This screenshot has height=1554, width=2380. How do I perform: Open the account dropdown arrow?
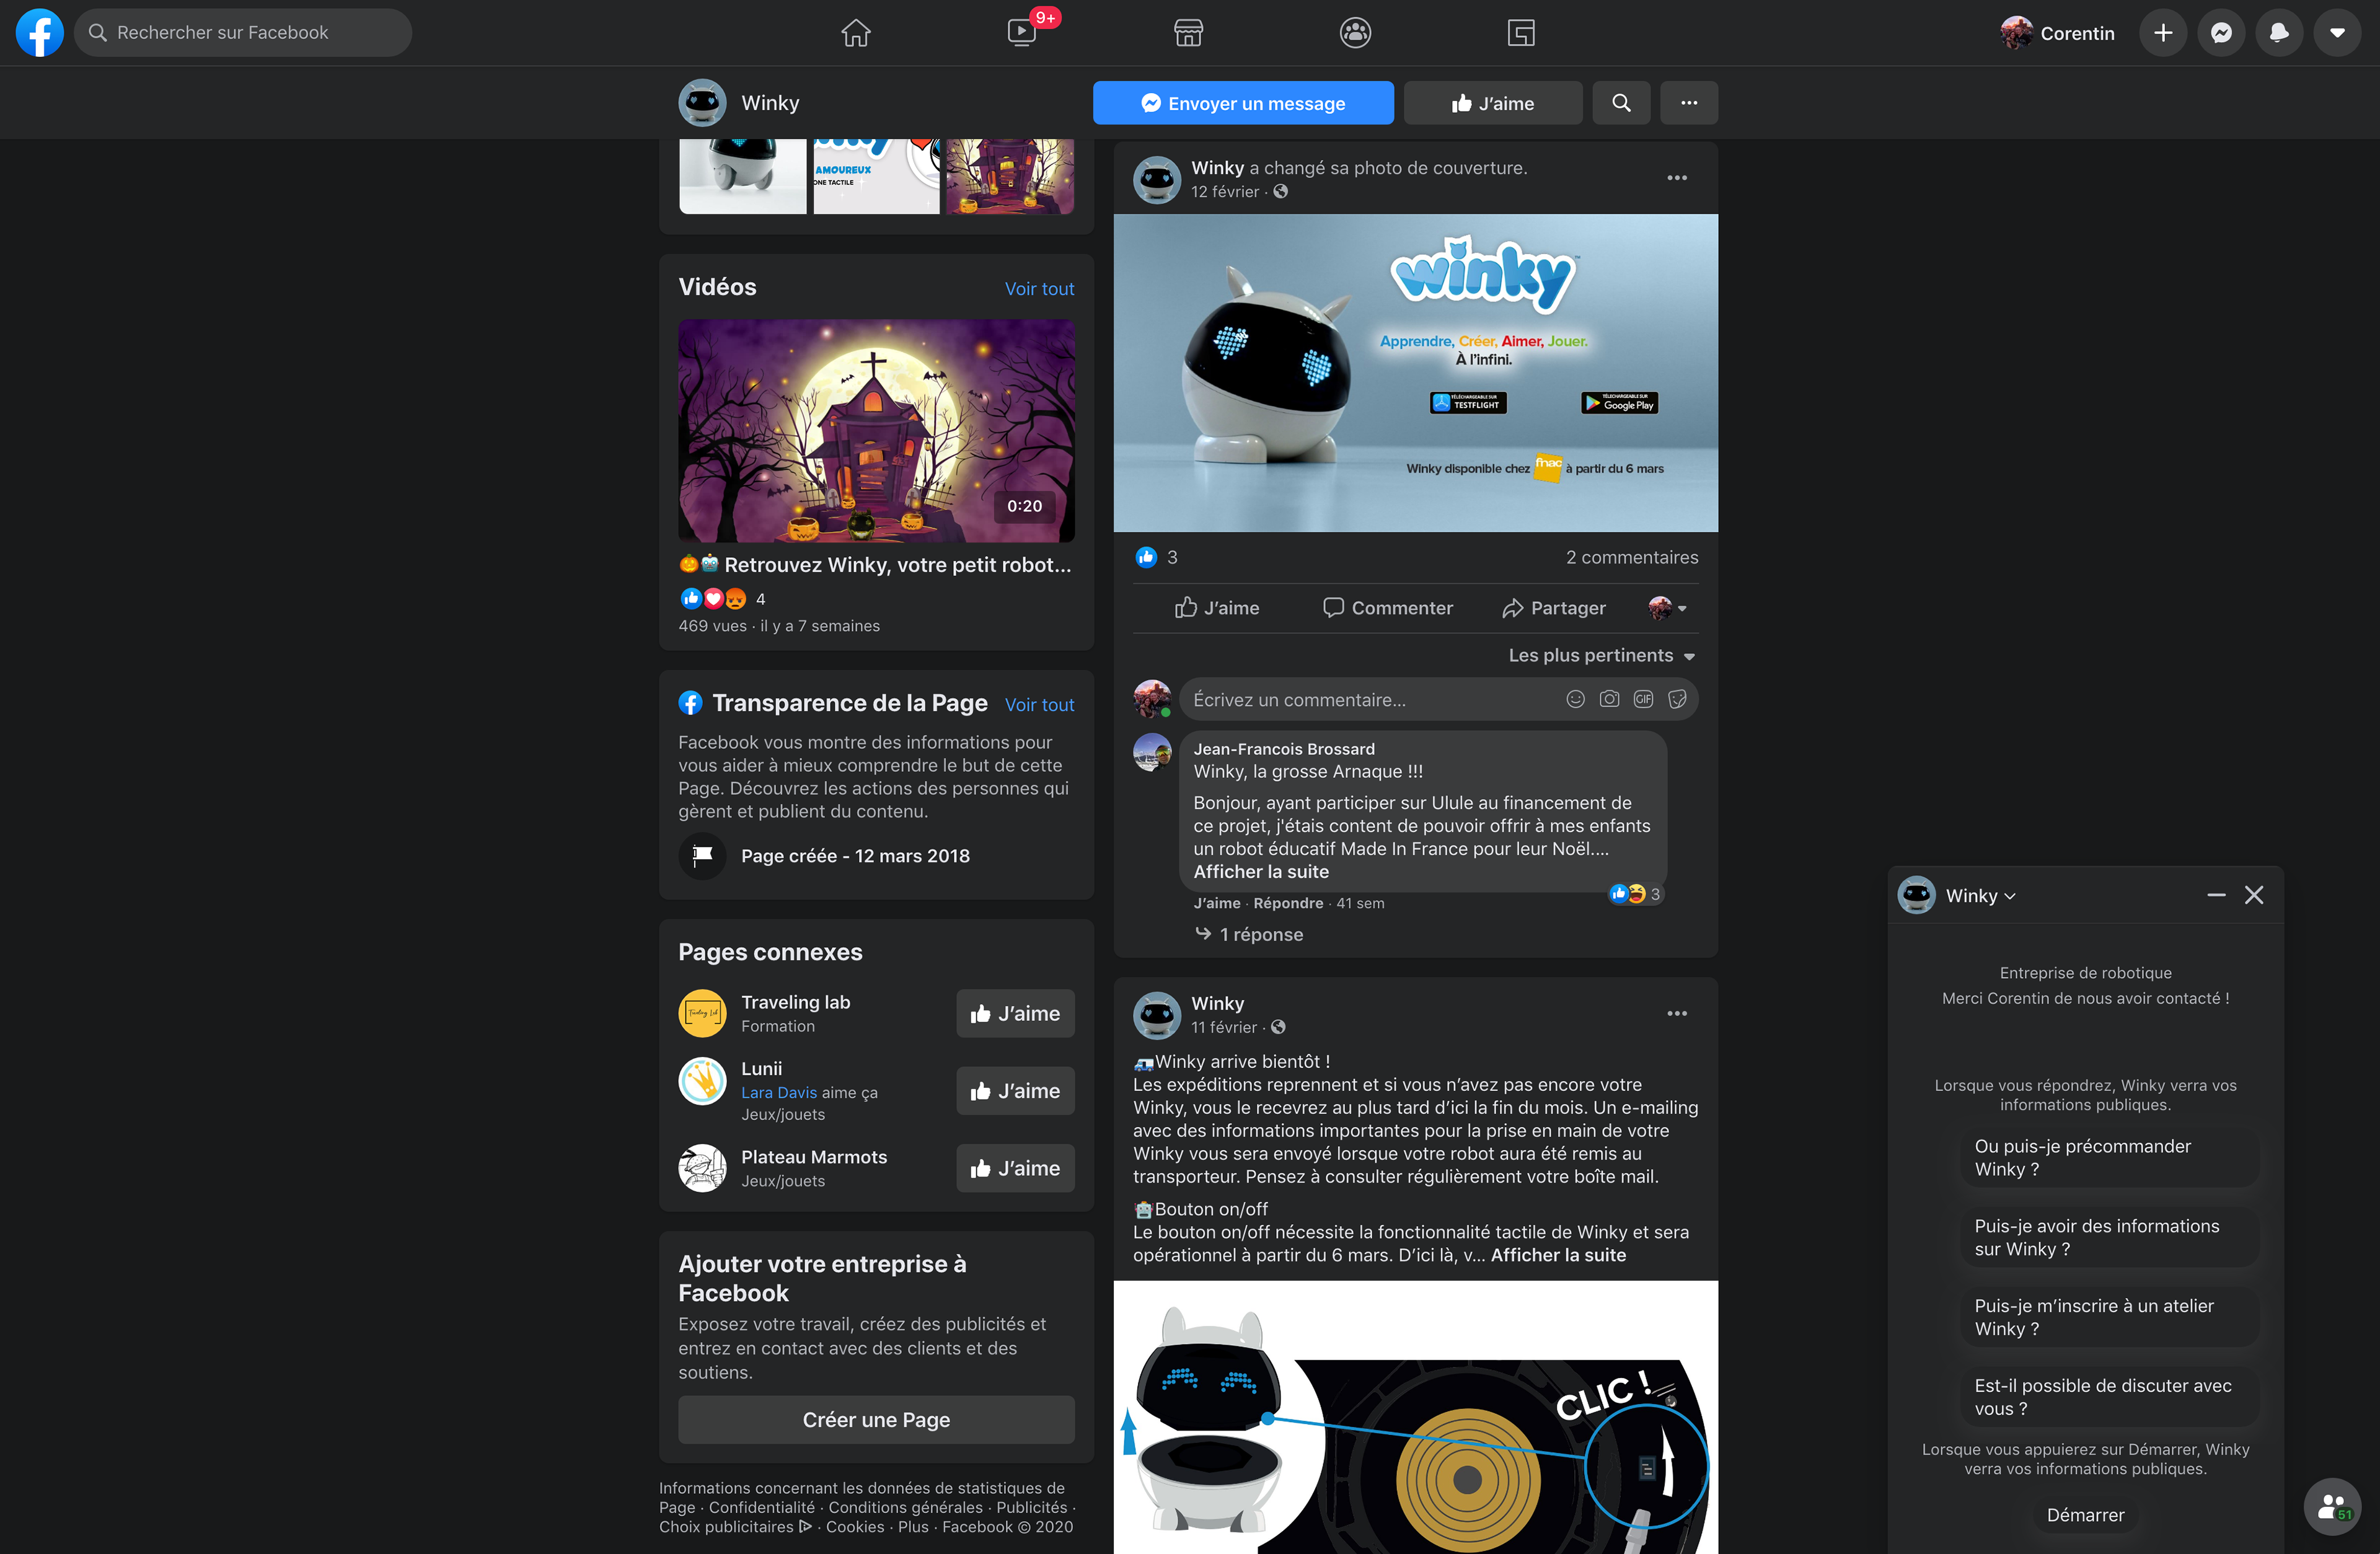(2337, 33)
